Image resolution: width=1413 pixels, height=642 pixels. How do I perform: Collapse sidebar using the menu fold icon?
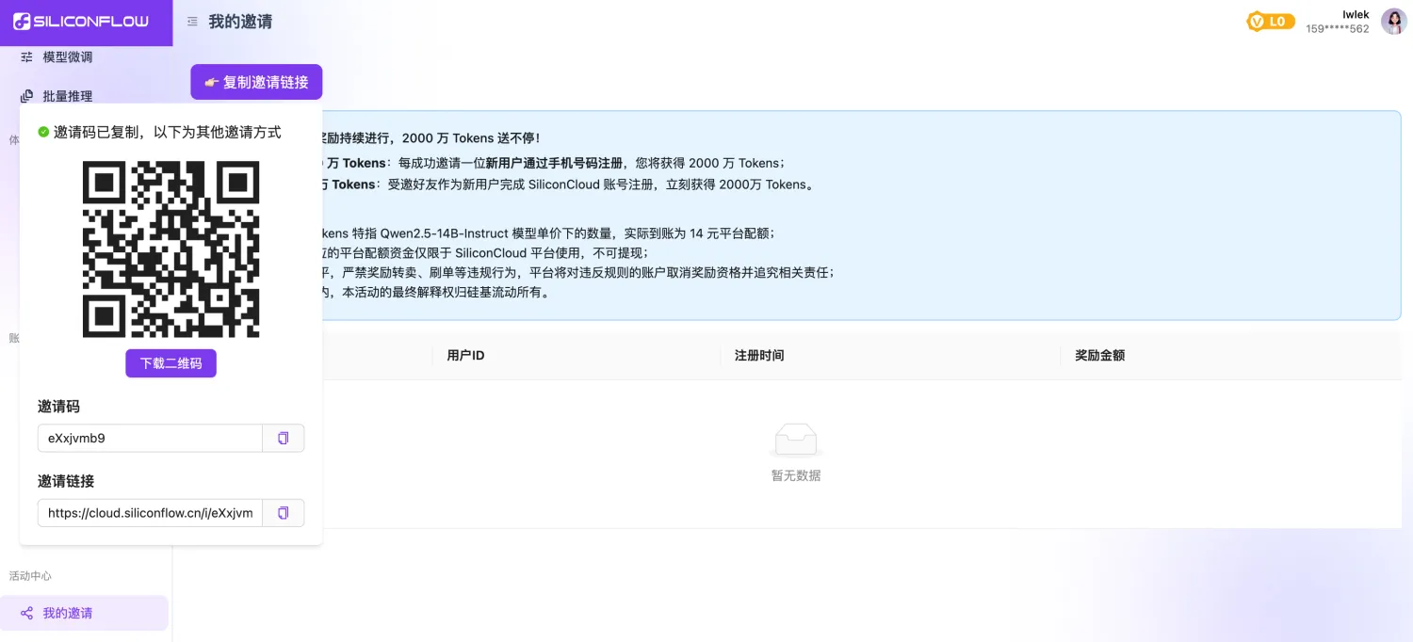click(x=192, y=22)
